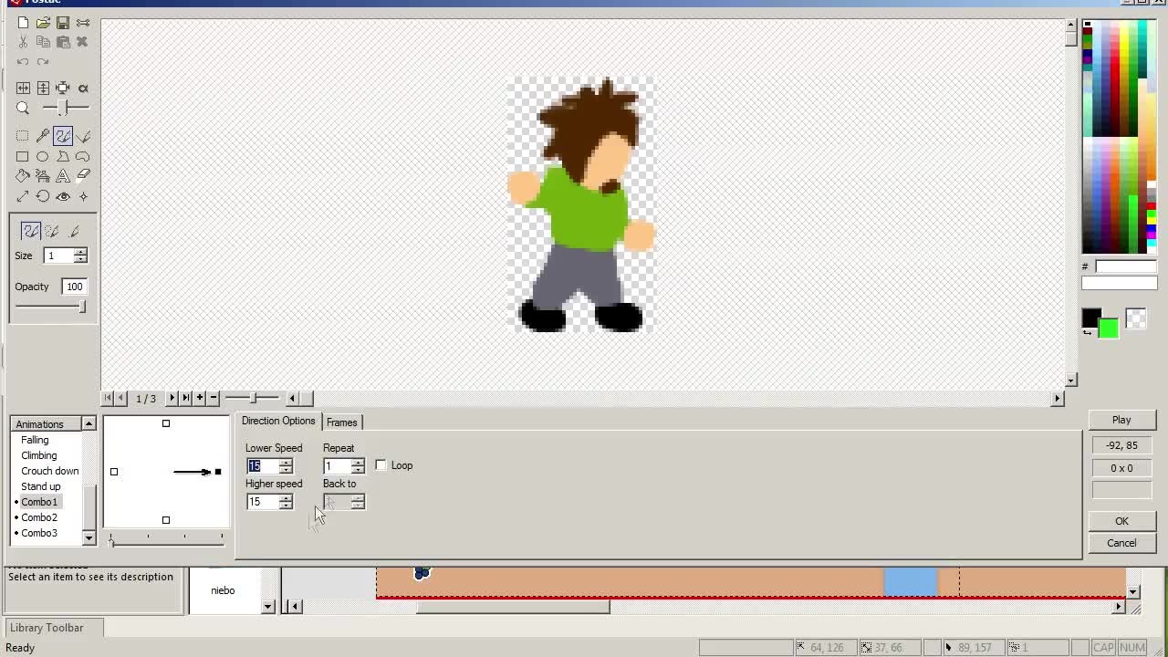Pick the text tool

click(x=63, y=176)
